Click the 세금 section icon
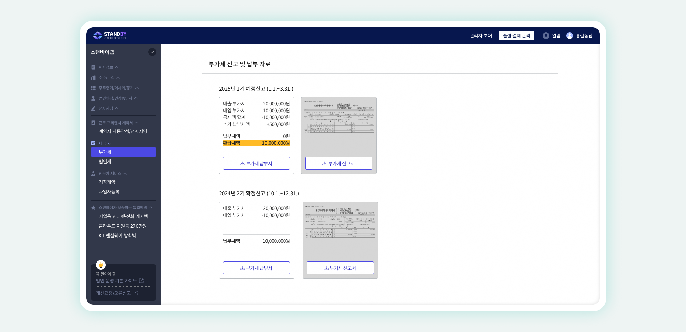The height and width of the screenshot is (332, 686). point(93,143)
